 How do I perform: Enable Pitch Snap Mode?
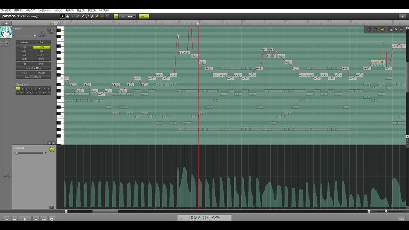click(33, 68)
